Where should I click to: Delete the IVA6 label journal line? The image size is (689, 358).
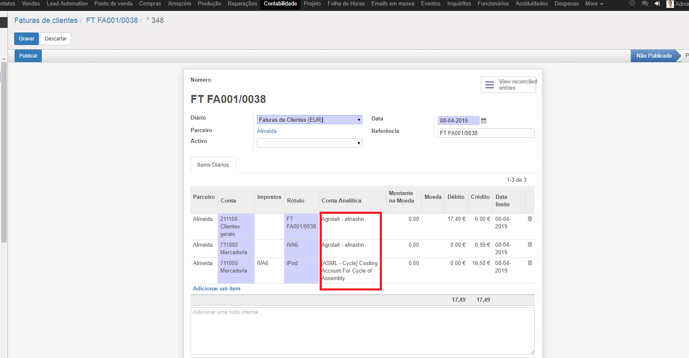(x=530, y=245)
